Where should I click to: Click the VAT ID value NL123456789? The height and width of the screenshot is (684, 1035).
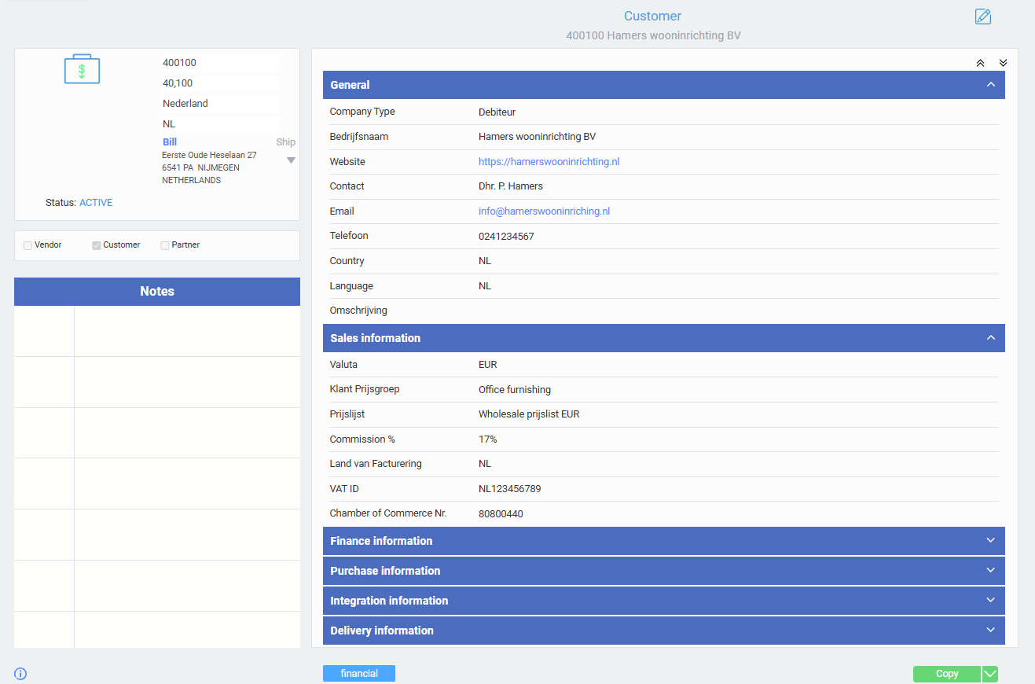pos(510,489)
